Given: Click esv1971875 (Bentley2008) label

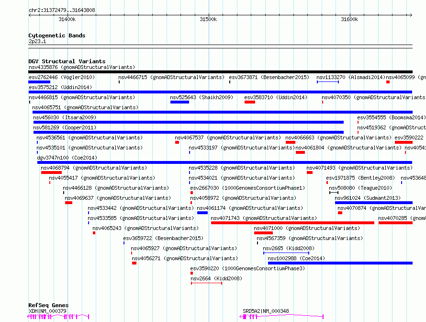Looking at the screenshot, I should point(360,178).
